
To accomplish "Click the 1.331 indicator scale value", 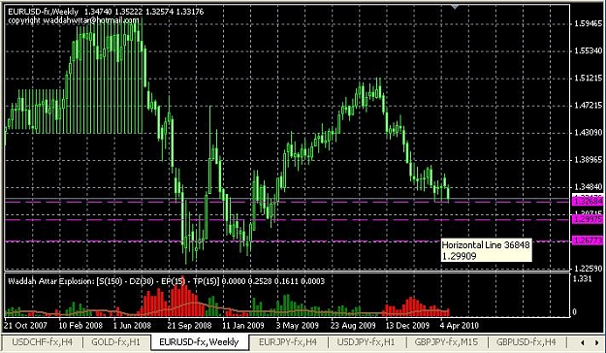I will pyautogui.click(x=583, y=278).
